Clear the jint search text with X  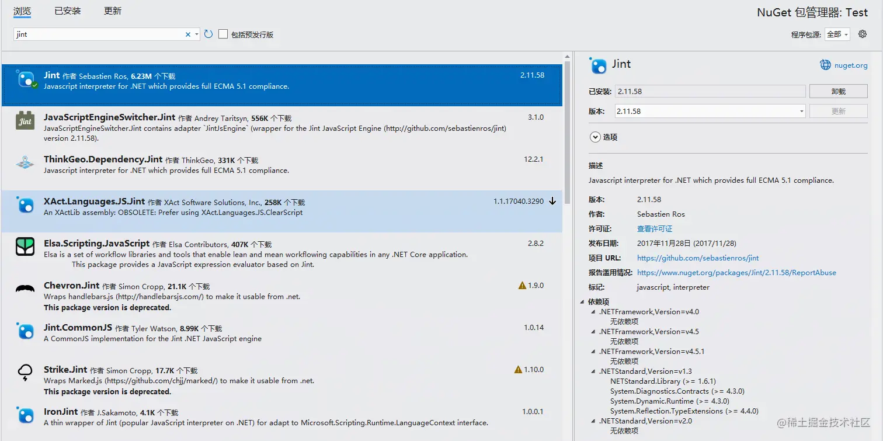coord(188,34)
